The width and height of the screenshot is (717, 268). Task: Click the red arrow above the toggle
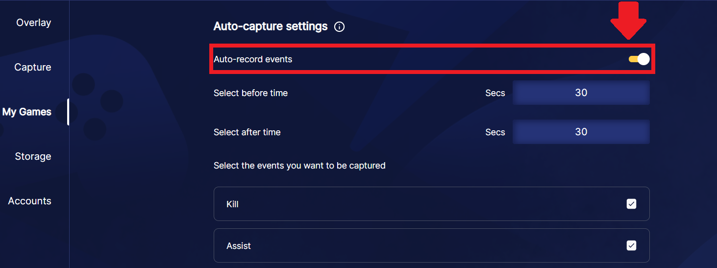(629, 21)
